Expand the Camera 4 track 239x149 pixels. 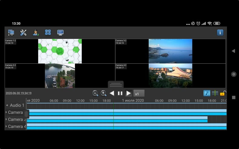click(6, 126)
